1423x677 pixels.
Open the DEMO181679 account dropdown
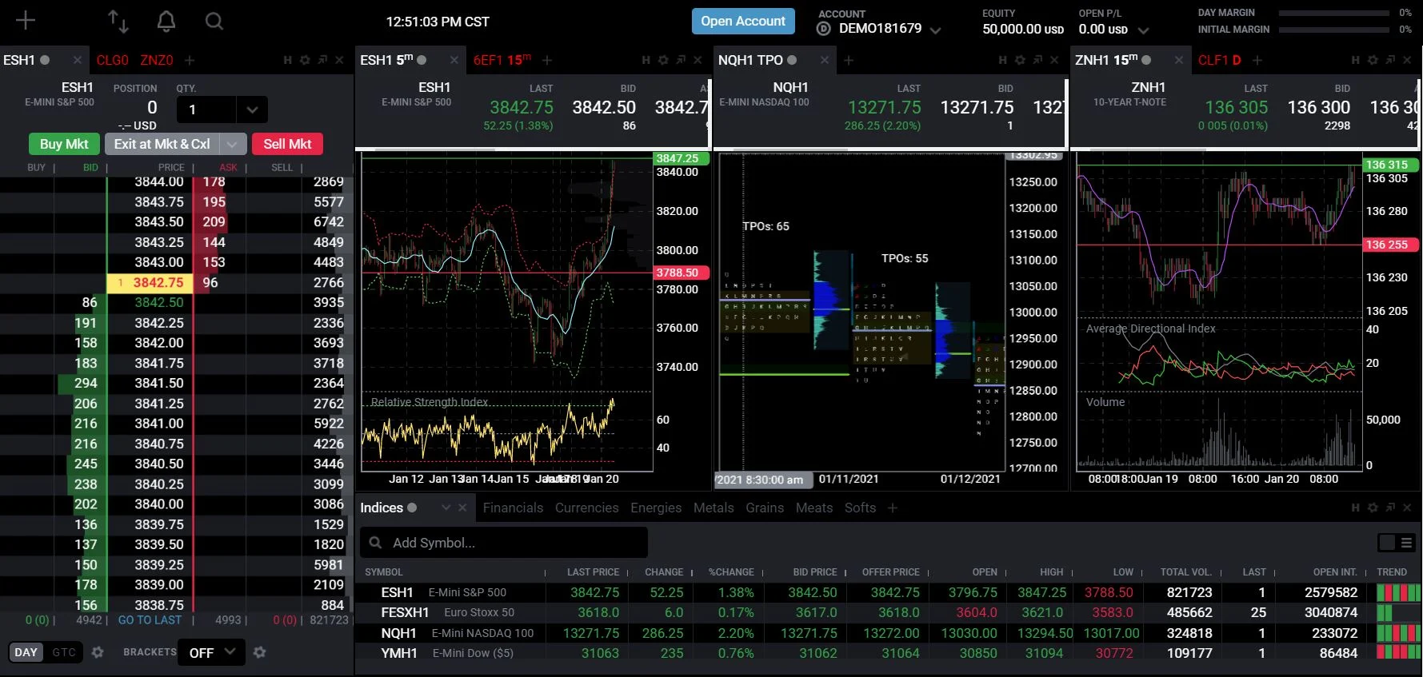click(x=935, y=30)
